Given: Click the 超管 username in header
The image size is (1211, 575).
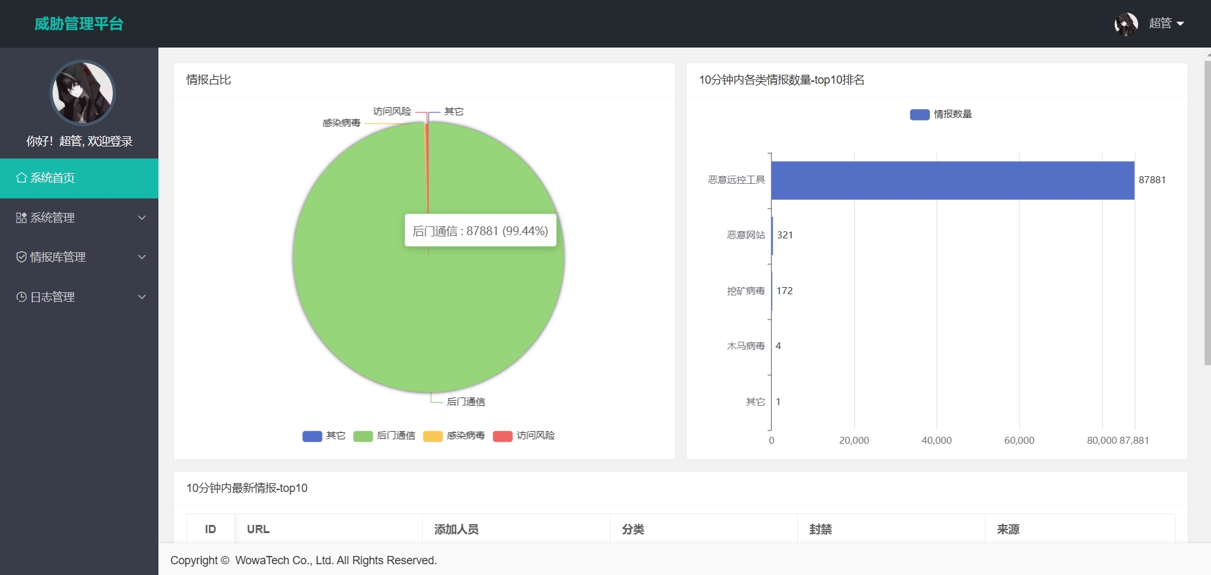Looking at the screenshot, I should click(x=1160, y=23).
